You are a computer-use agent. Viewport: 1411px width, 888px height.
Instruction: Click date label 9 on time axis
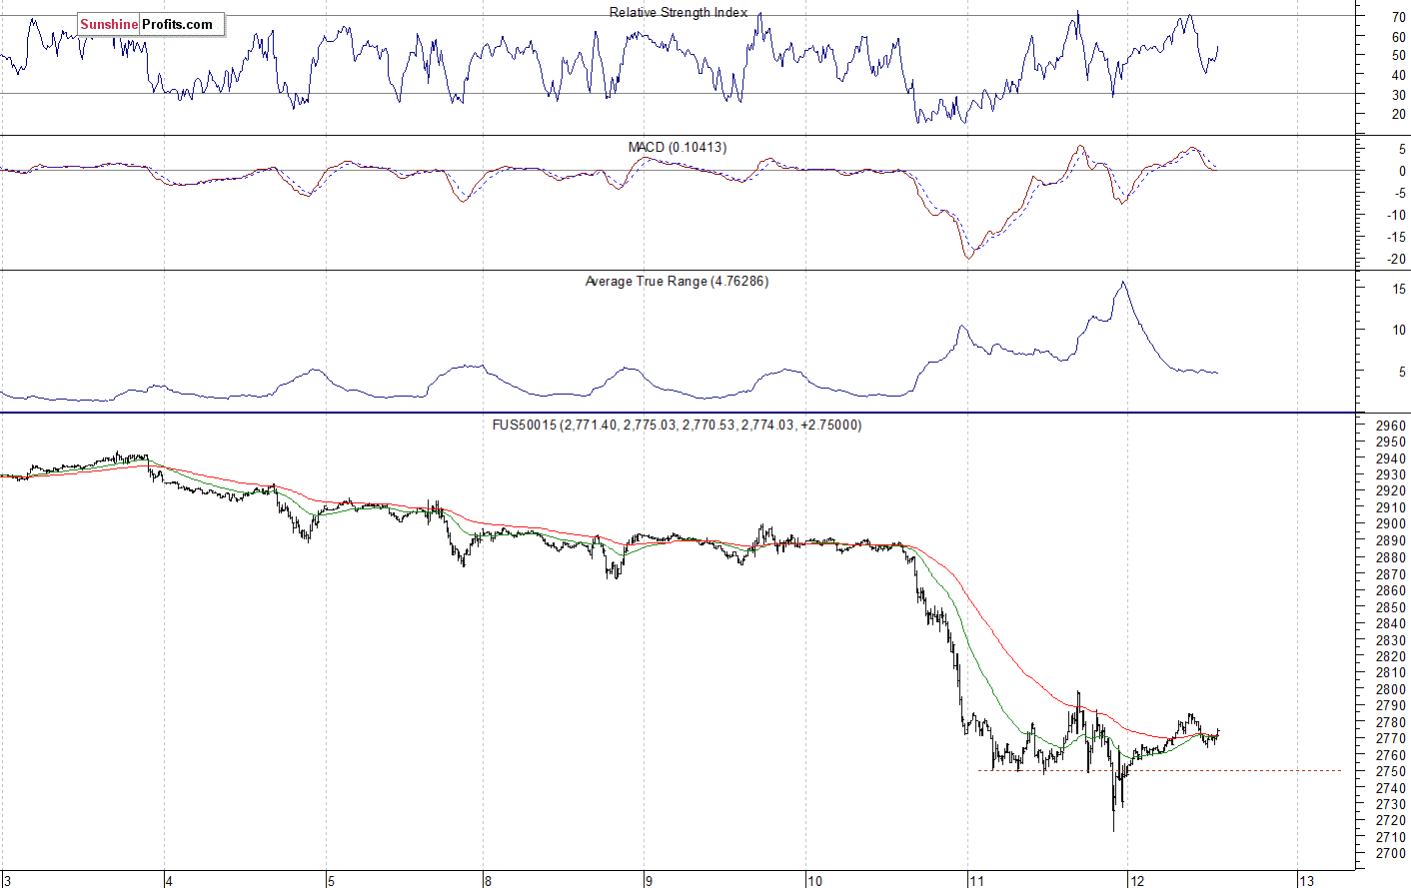(649, 880)
